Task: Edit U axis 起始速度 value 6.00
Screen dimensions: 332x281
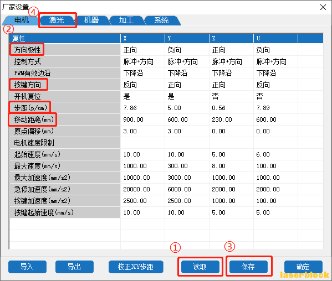Action: click(275, 154)
